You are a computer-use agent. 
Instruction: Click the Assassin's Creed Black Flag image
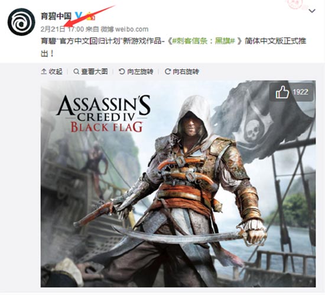pyautogui.click(x=178, y=184)
